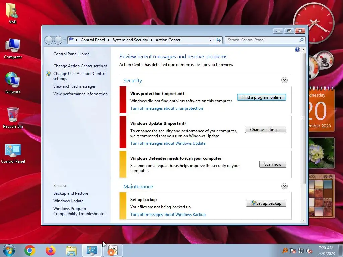Open the network tray icon
The width and height of the screenshot is (343, 257).
point(301,251)
